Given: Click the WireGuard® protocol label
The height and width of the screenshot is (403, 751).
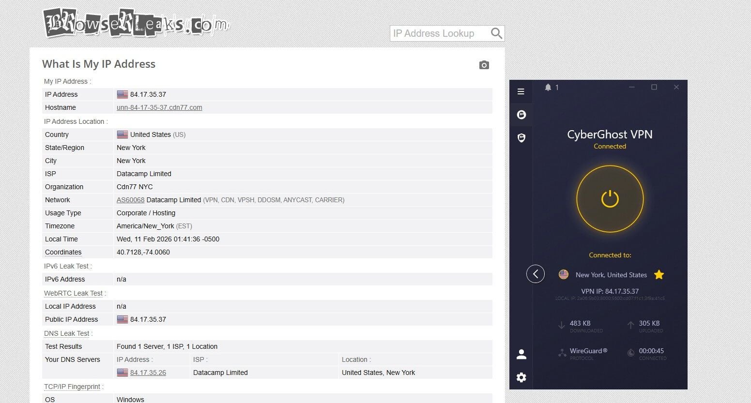Looking at the screenshot, I should tap(588, 351).
